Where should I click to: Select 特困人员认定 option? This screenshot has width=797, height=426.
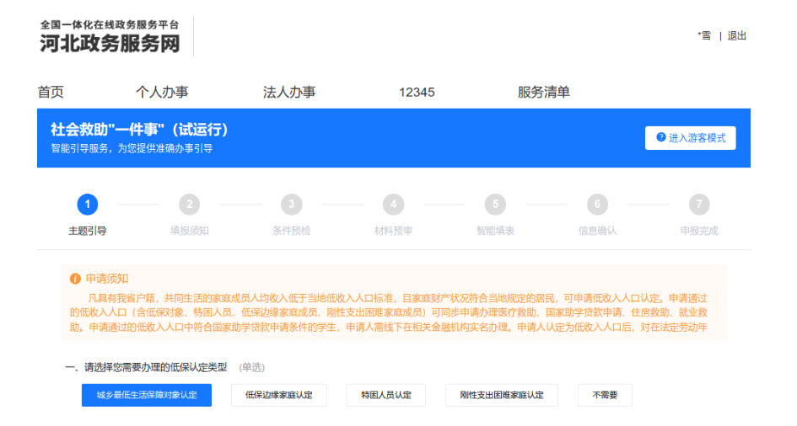tap(385, 395)
